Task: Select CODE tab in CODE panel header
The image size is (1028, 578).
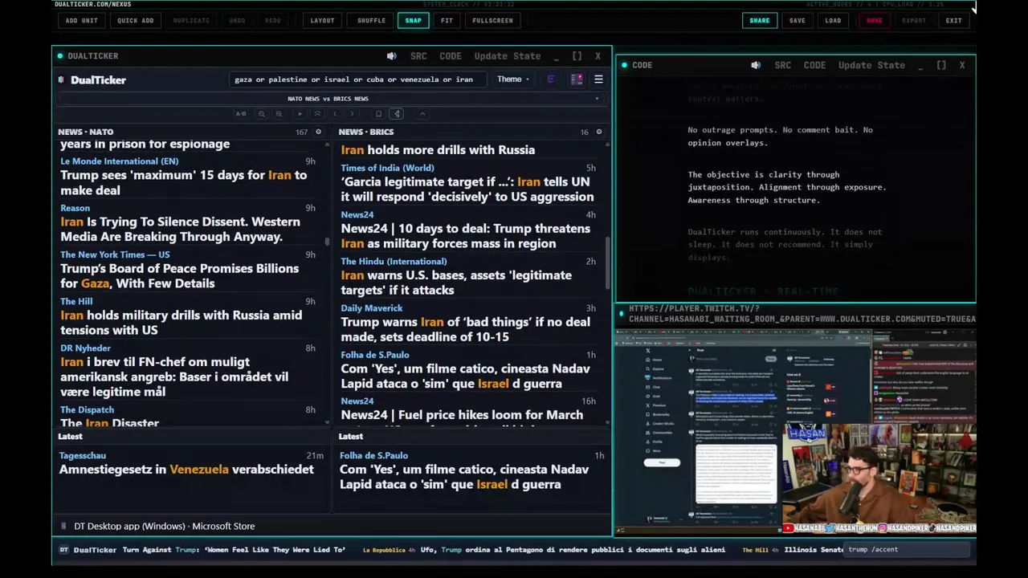Action: (x=815, y=65)
